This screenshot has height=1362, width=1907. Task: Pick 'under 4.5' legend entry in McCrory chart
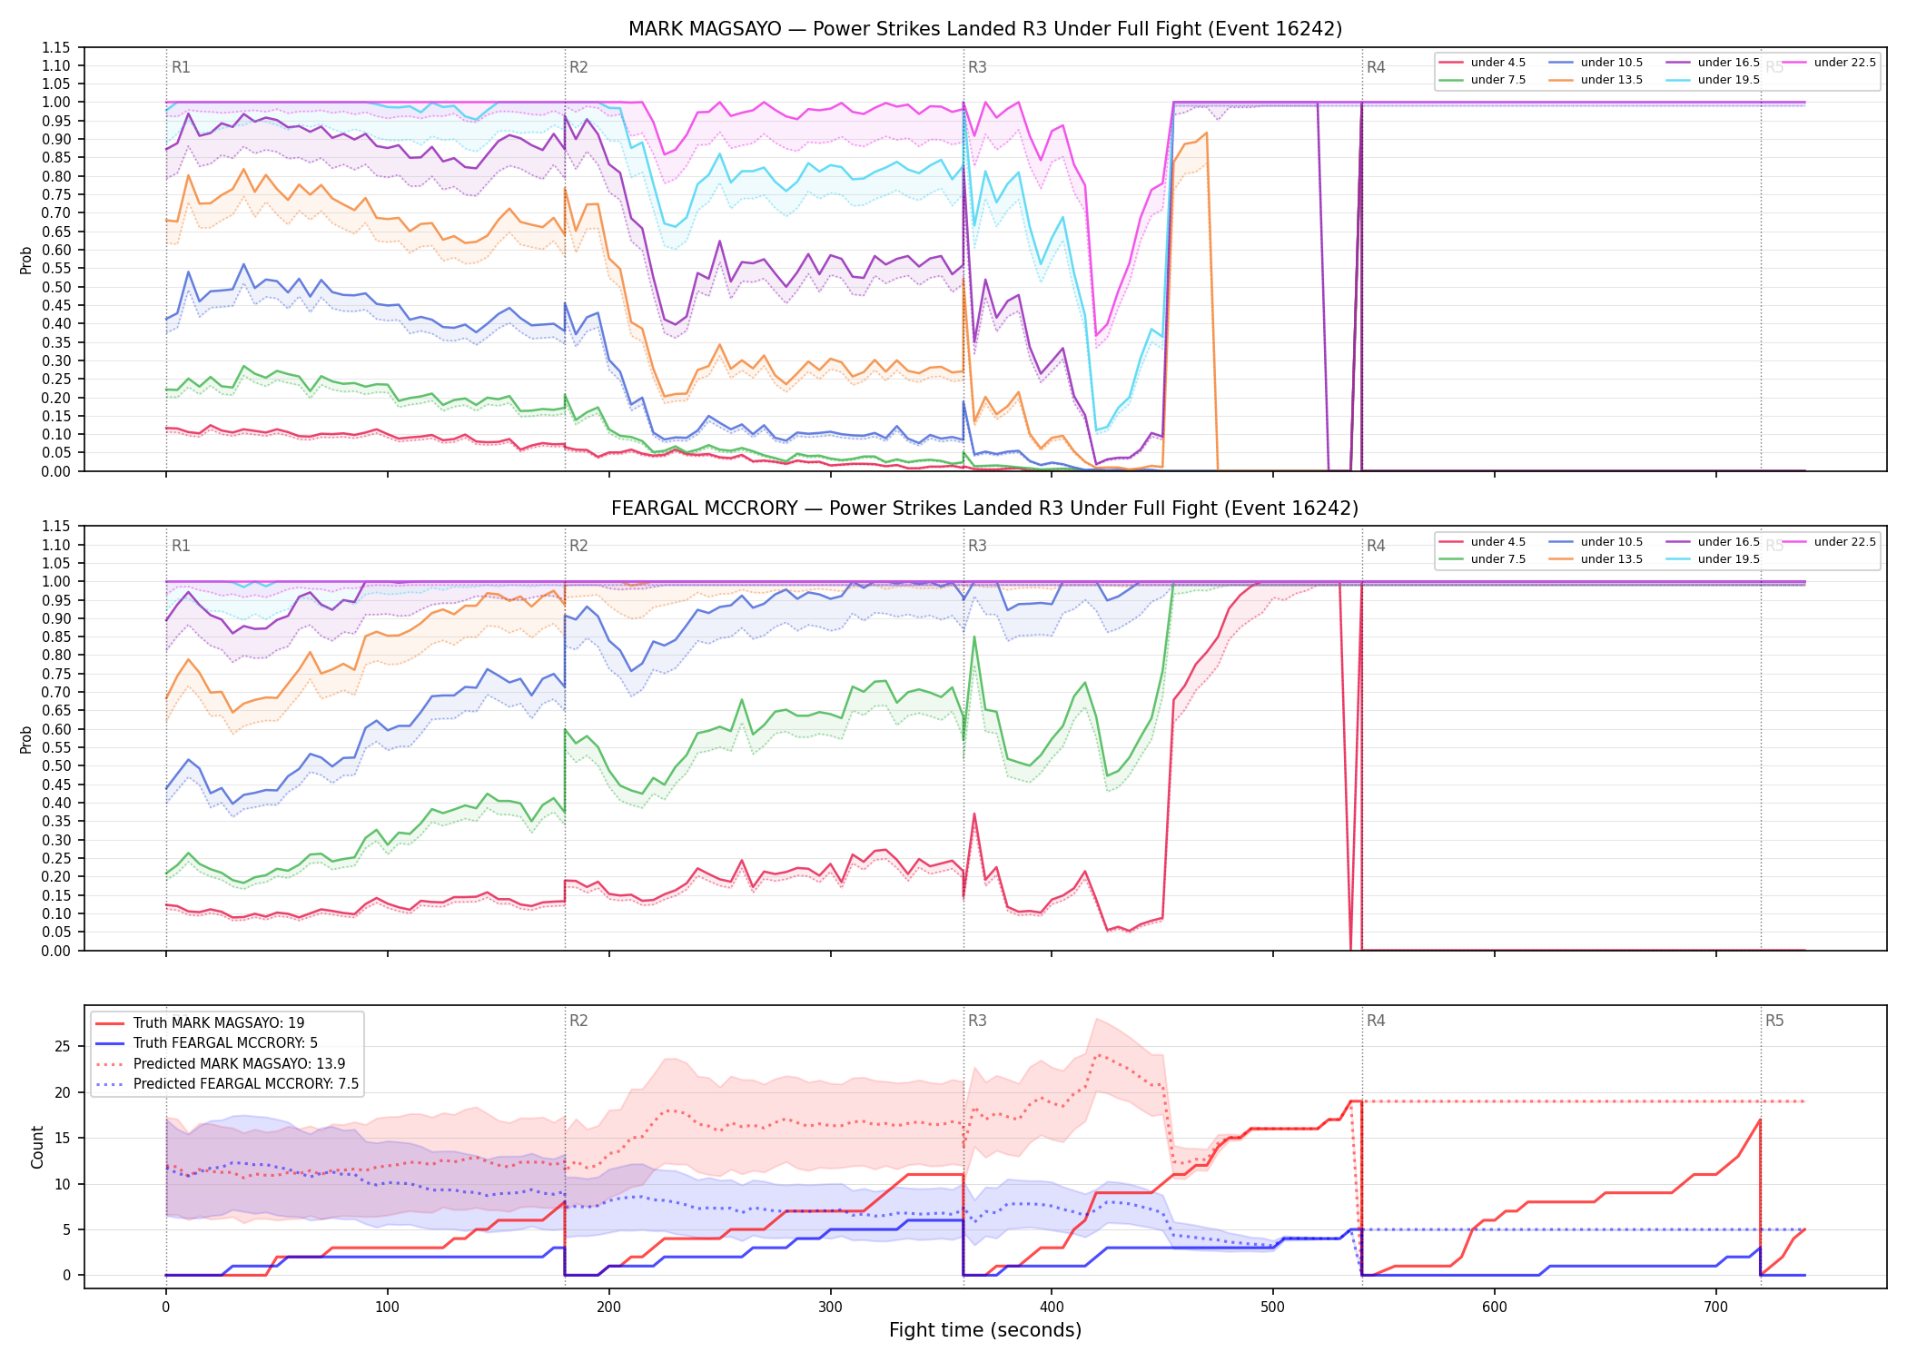coord(1482,542)
